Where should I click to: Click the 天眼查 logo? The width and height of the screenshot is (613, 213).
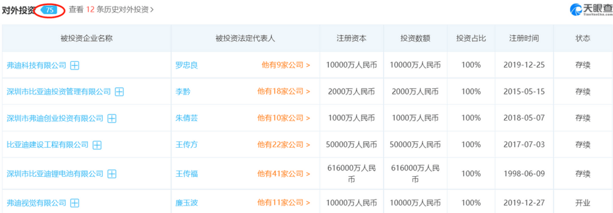coord(590,10)
